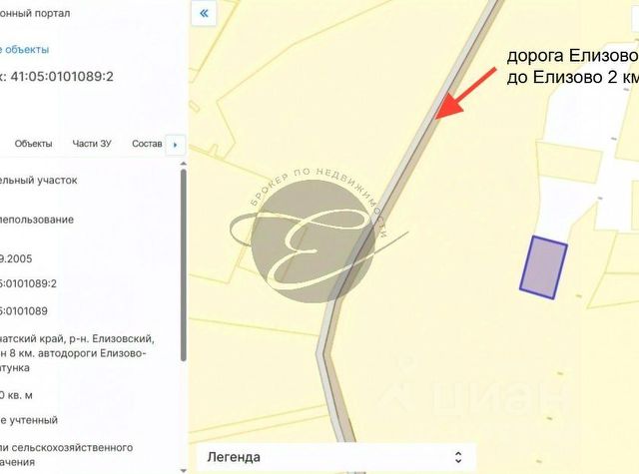
Task: Click cadastral quarter value ending 0101089
Action: [x=24, y=311]
